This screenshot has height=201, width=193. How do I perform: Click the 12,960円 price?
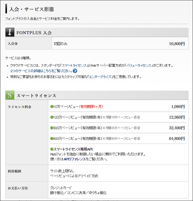pyautogui.click(x=177, y=117)
